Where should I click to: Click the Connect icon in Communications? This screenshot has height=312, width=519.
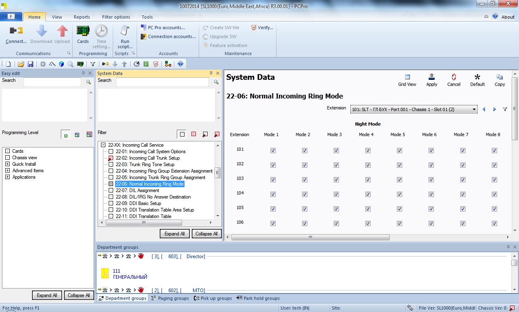(x=16, y=31)
